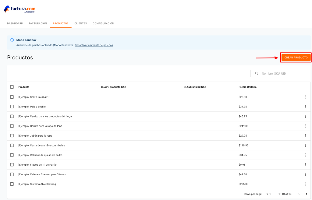The width and height of the screenshot is (312, 200).
Task: Click the search magnifier icon
Action: coord(257,73)
